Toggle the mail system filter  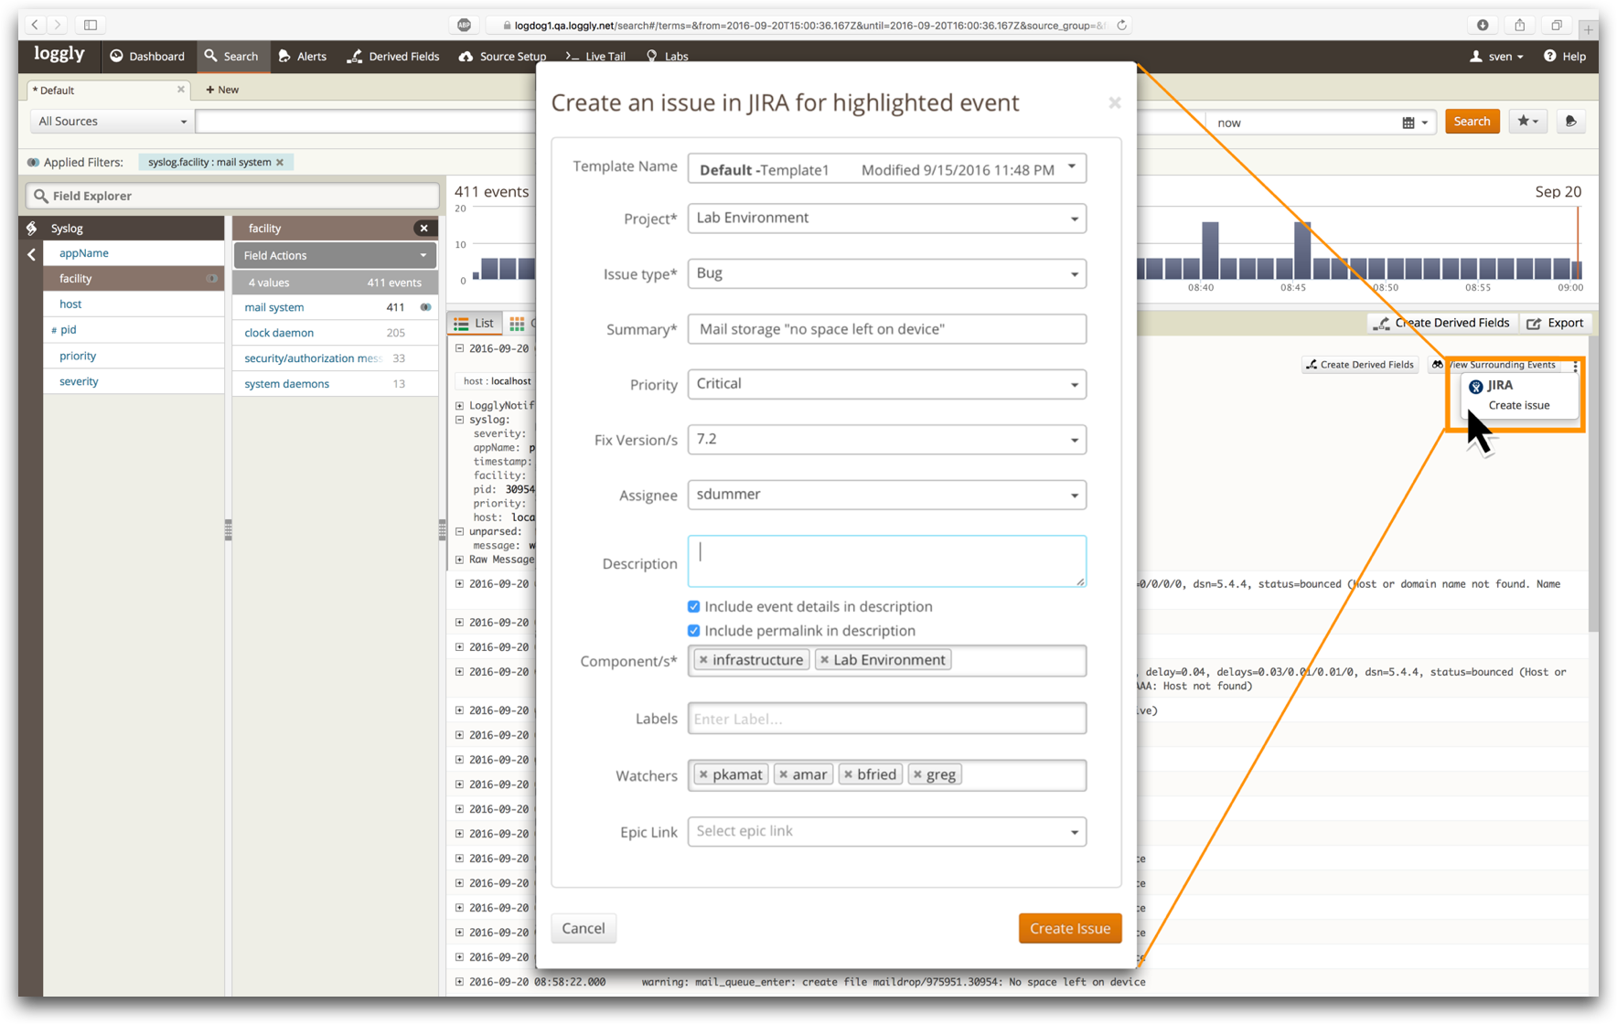click(x=425, y=307)
